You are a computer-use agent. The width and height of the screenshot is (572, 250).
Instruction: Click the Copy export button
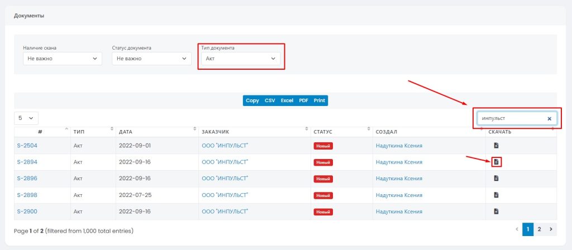(x=252, y=100)
